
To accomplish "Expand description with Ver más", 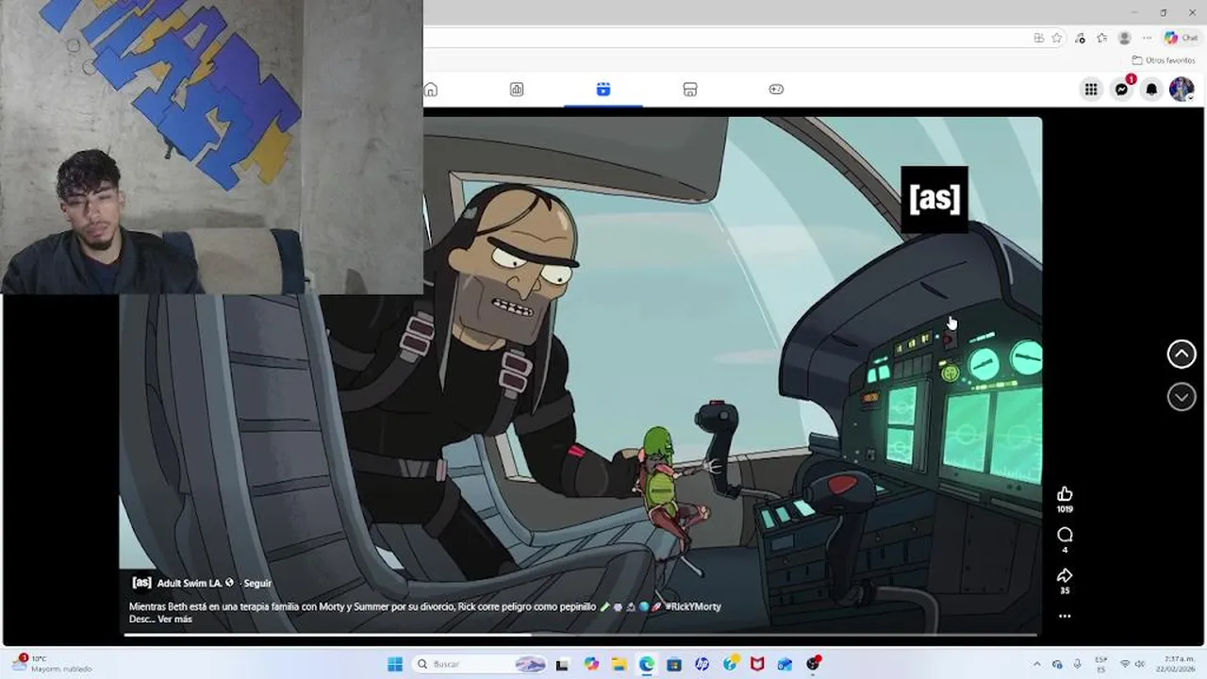I will pyautogui.click(x=174, y=619).
